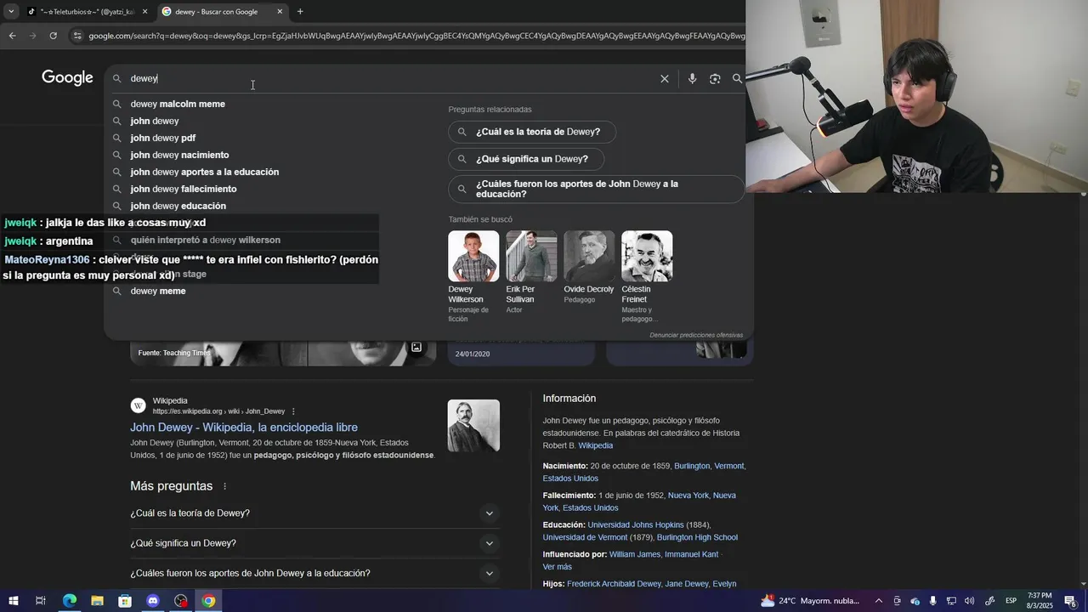Select related question ¿Qué significa un Dewey? chip

(526, 159)
